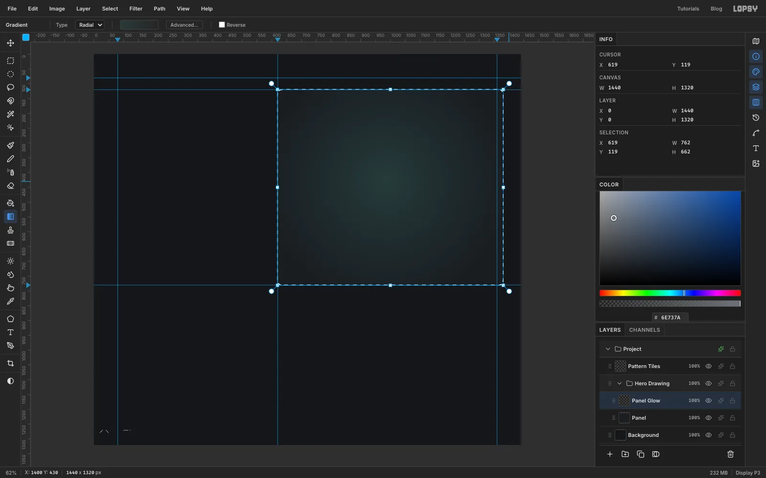Select the Clone Stamp tool

(x=11, y=230)
